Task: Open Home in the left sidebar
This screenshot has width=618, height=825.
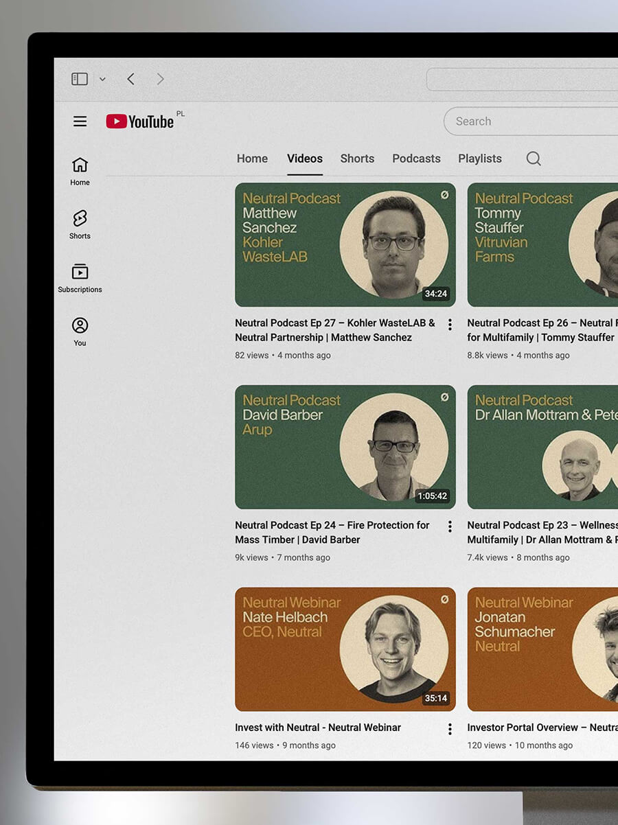Action: coord(80,171)
